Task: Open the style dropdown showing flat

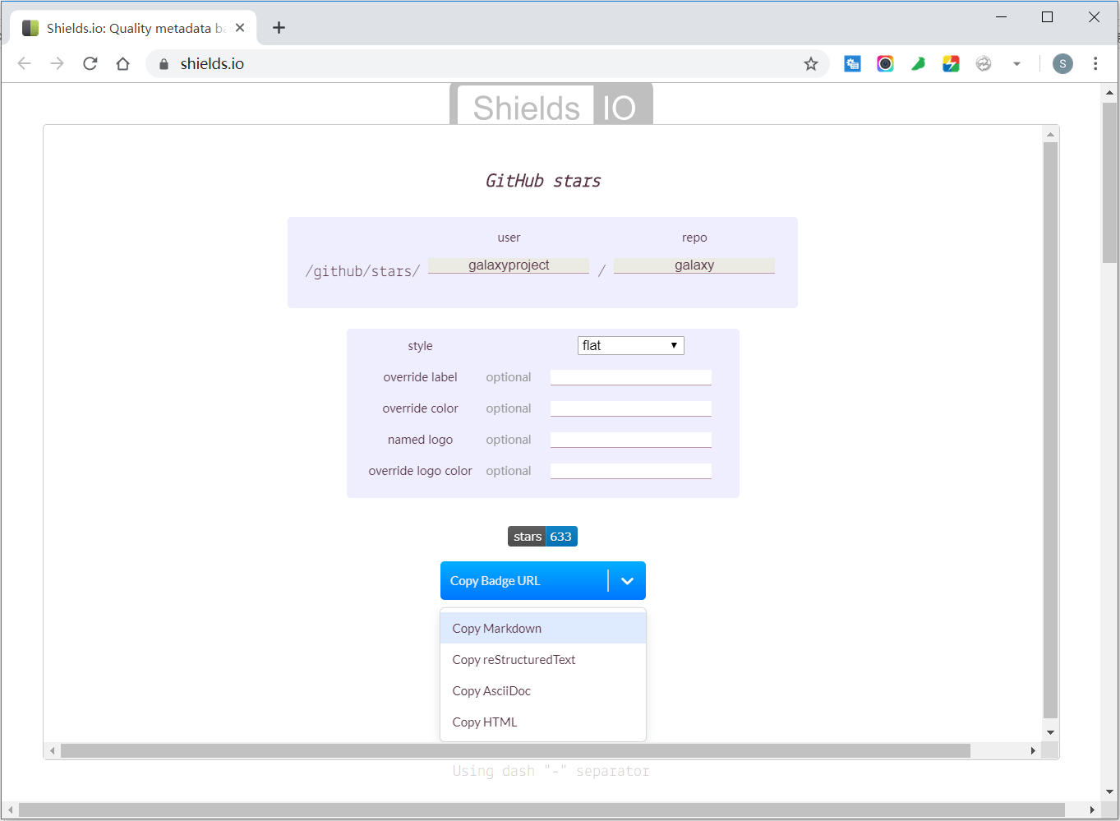Action: pos(631,345)
